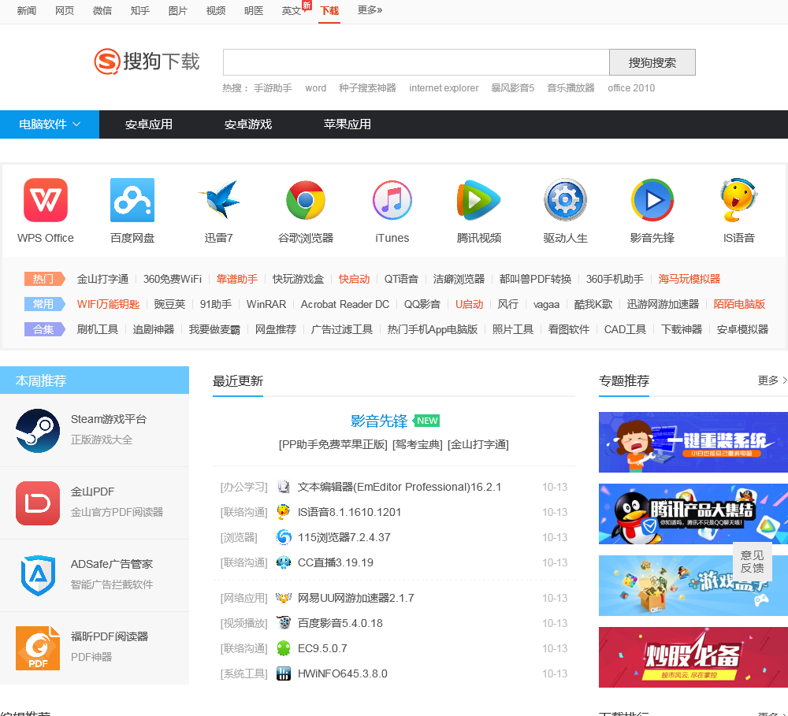Click the 搜狗搜索 button
788x716 pixels.
[x=652, y=62]
